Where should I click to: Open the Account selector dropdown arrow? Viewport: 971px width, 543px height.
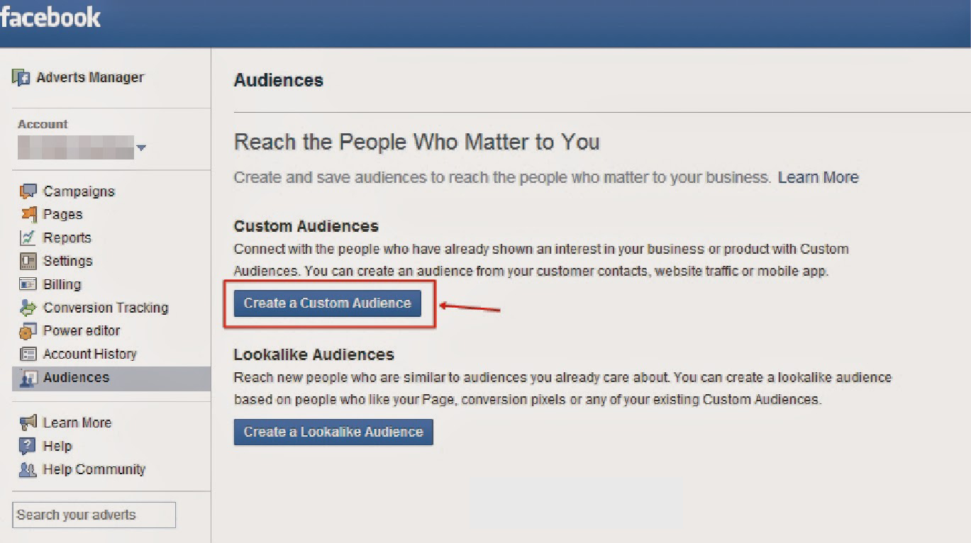click(x=141, y=148)
